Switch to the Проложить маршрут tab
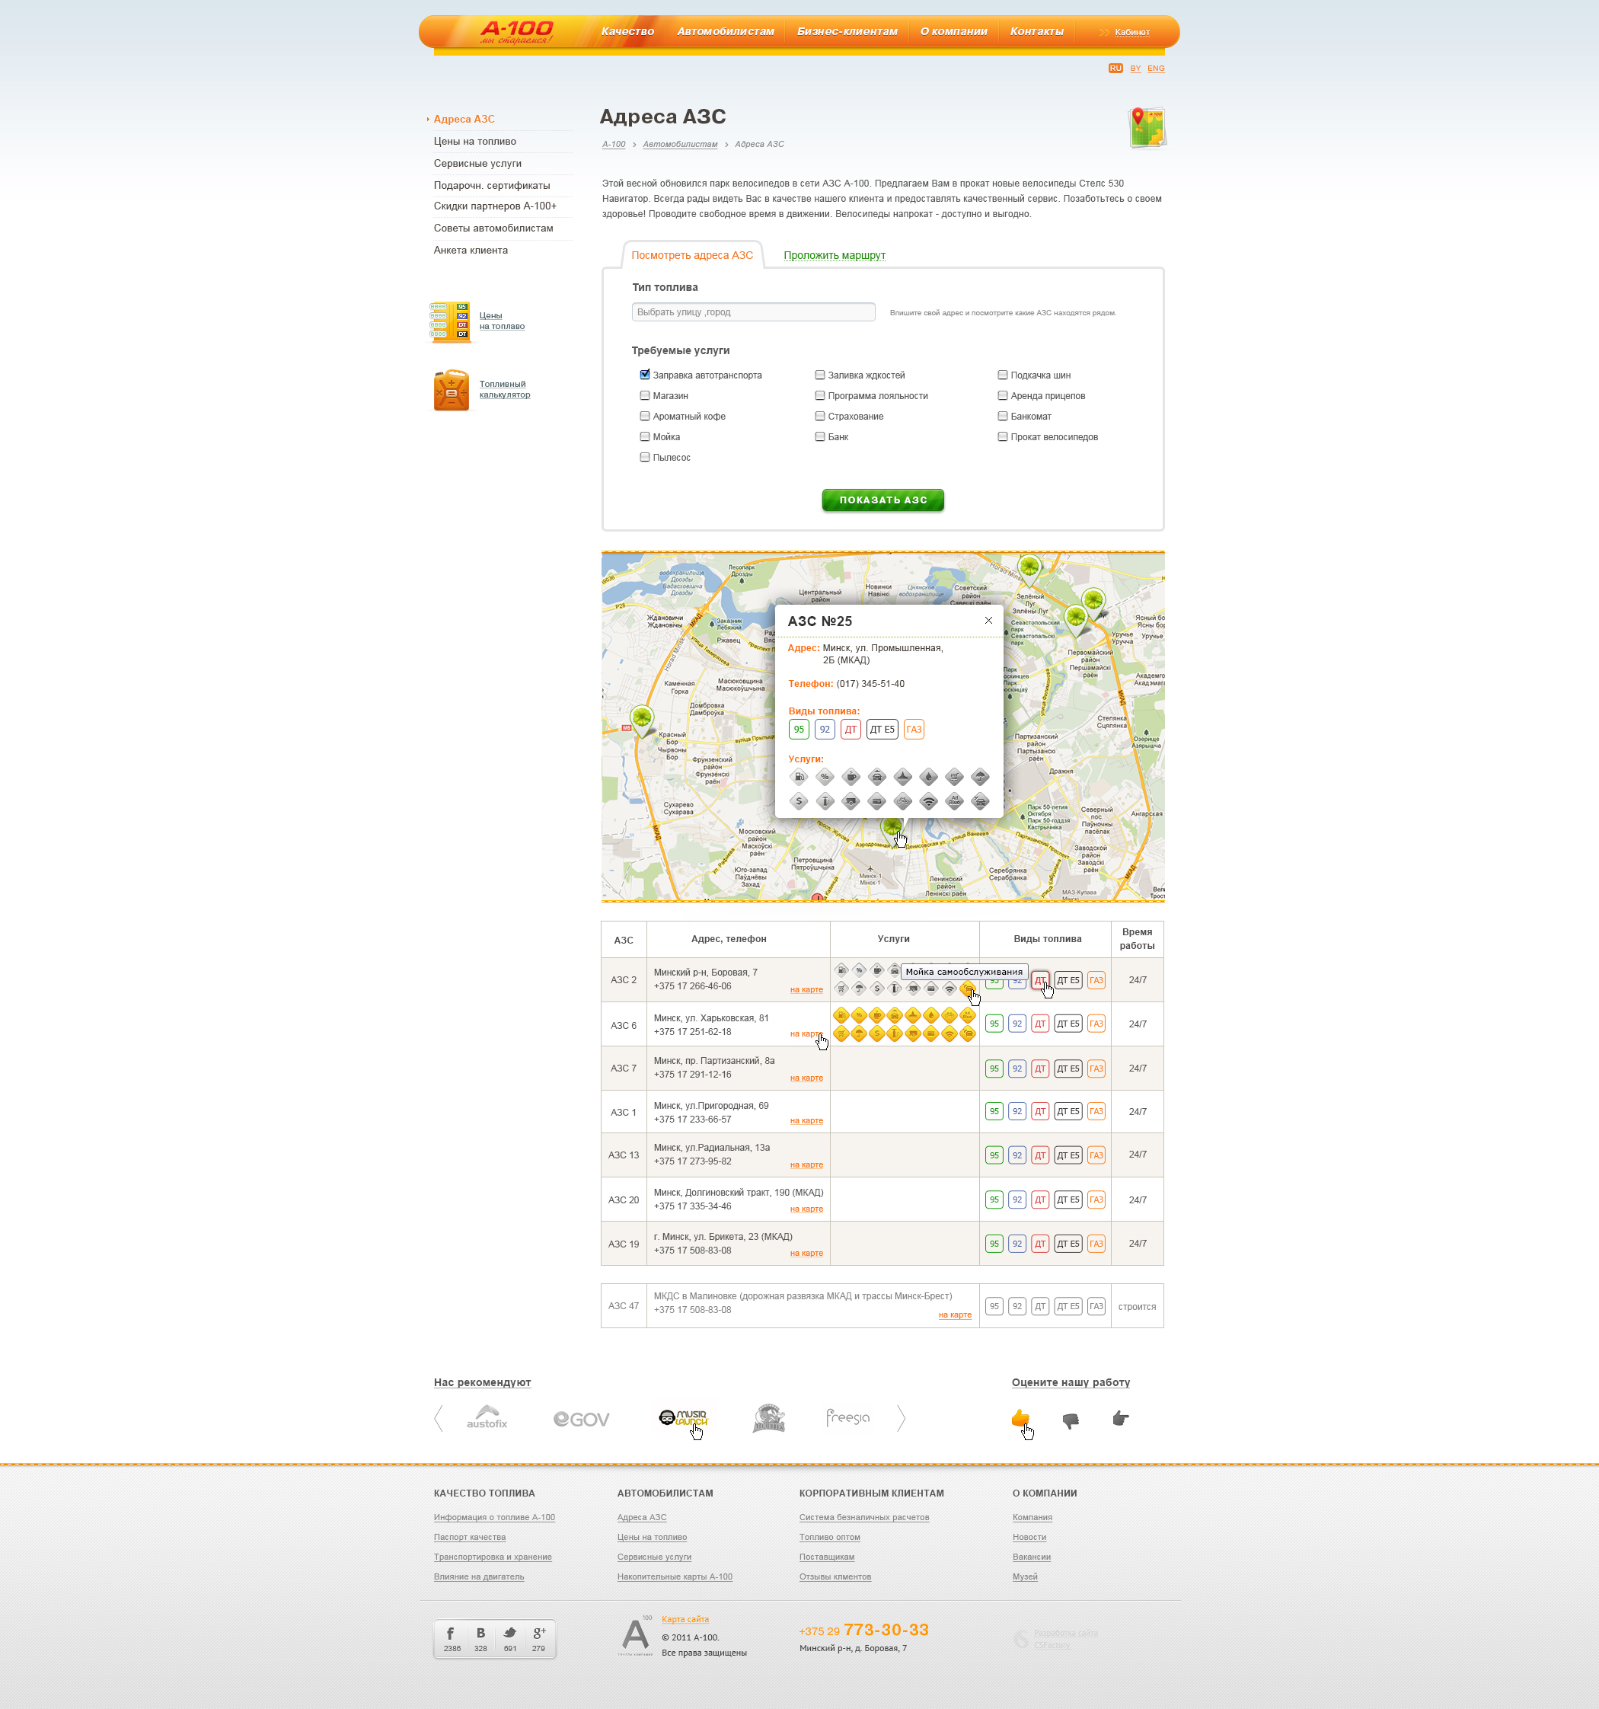 coord(834,255)
